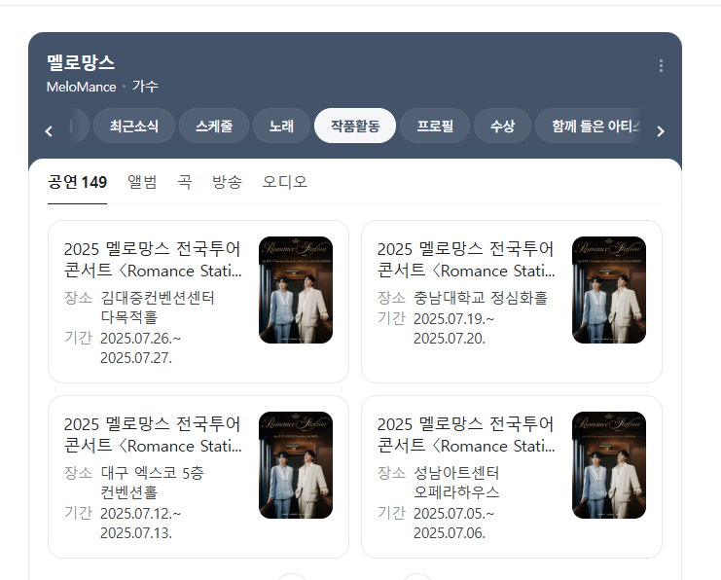
Task: Click venue text 성남아트센터 오페라하우스
Action: 456,483
